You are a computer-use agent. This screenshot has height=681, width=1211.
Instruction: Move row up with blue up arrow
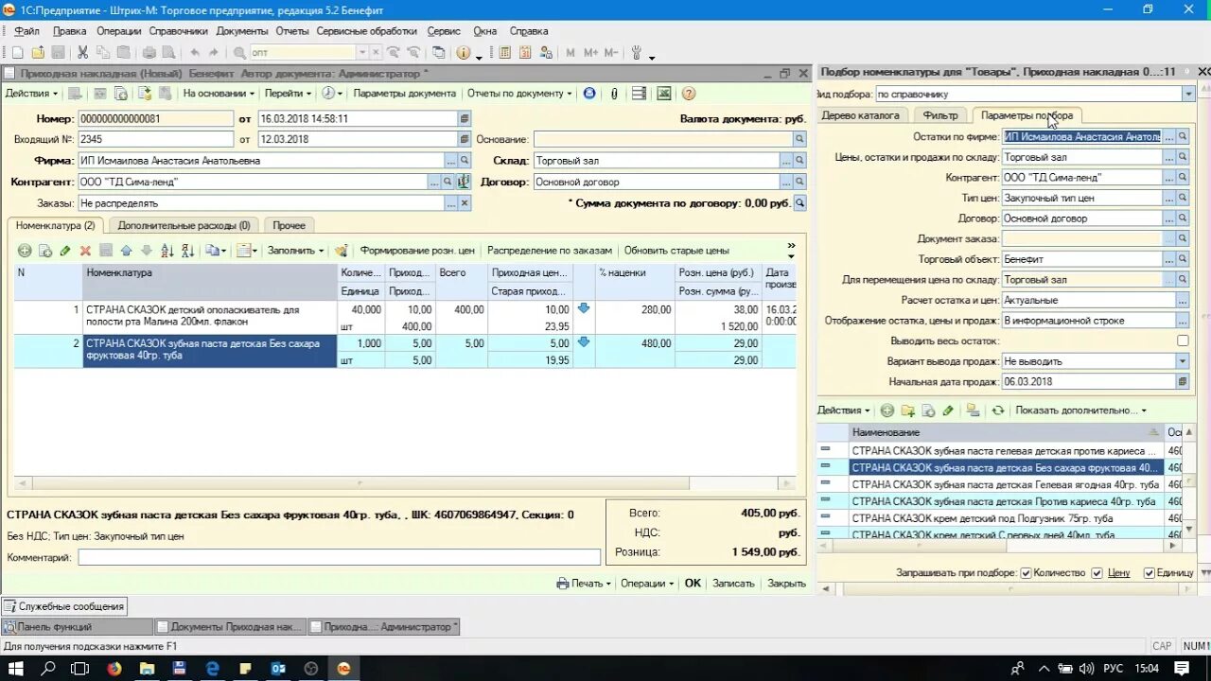[126, 251]
